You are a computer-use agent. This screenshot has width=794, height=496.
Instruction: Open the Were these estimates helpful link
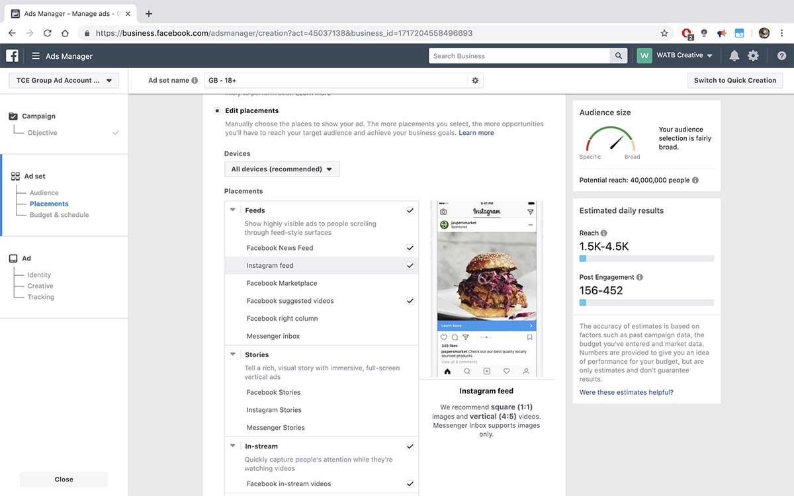point(625,392)
